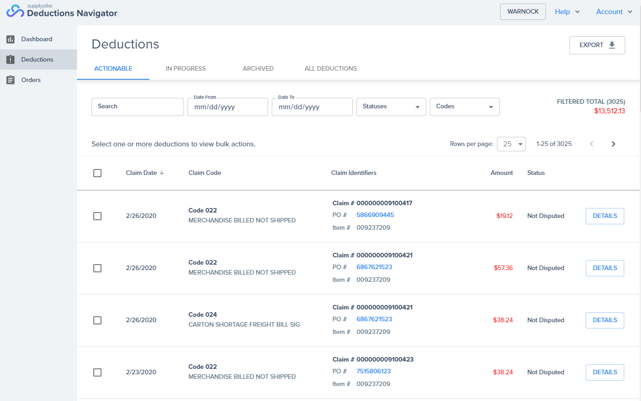This screenshot has height=401, width=641.
Task: Check the $57.36 deduction row checkbox
Action: (97, 268)
